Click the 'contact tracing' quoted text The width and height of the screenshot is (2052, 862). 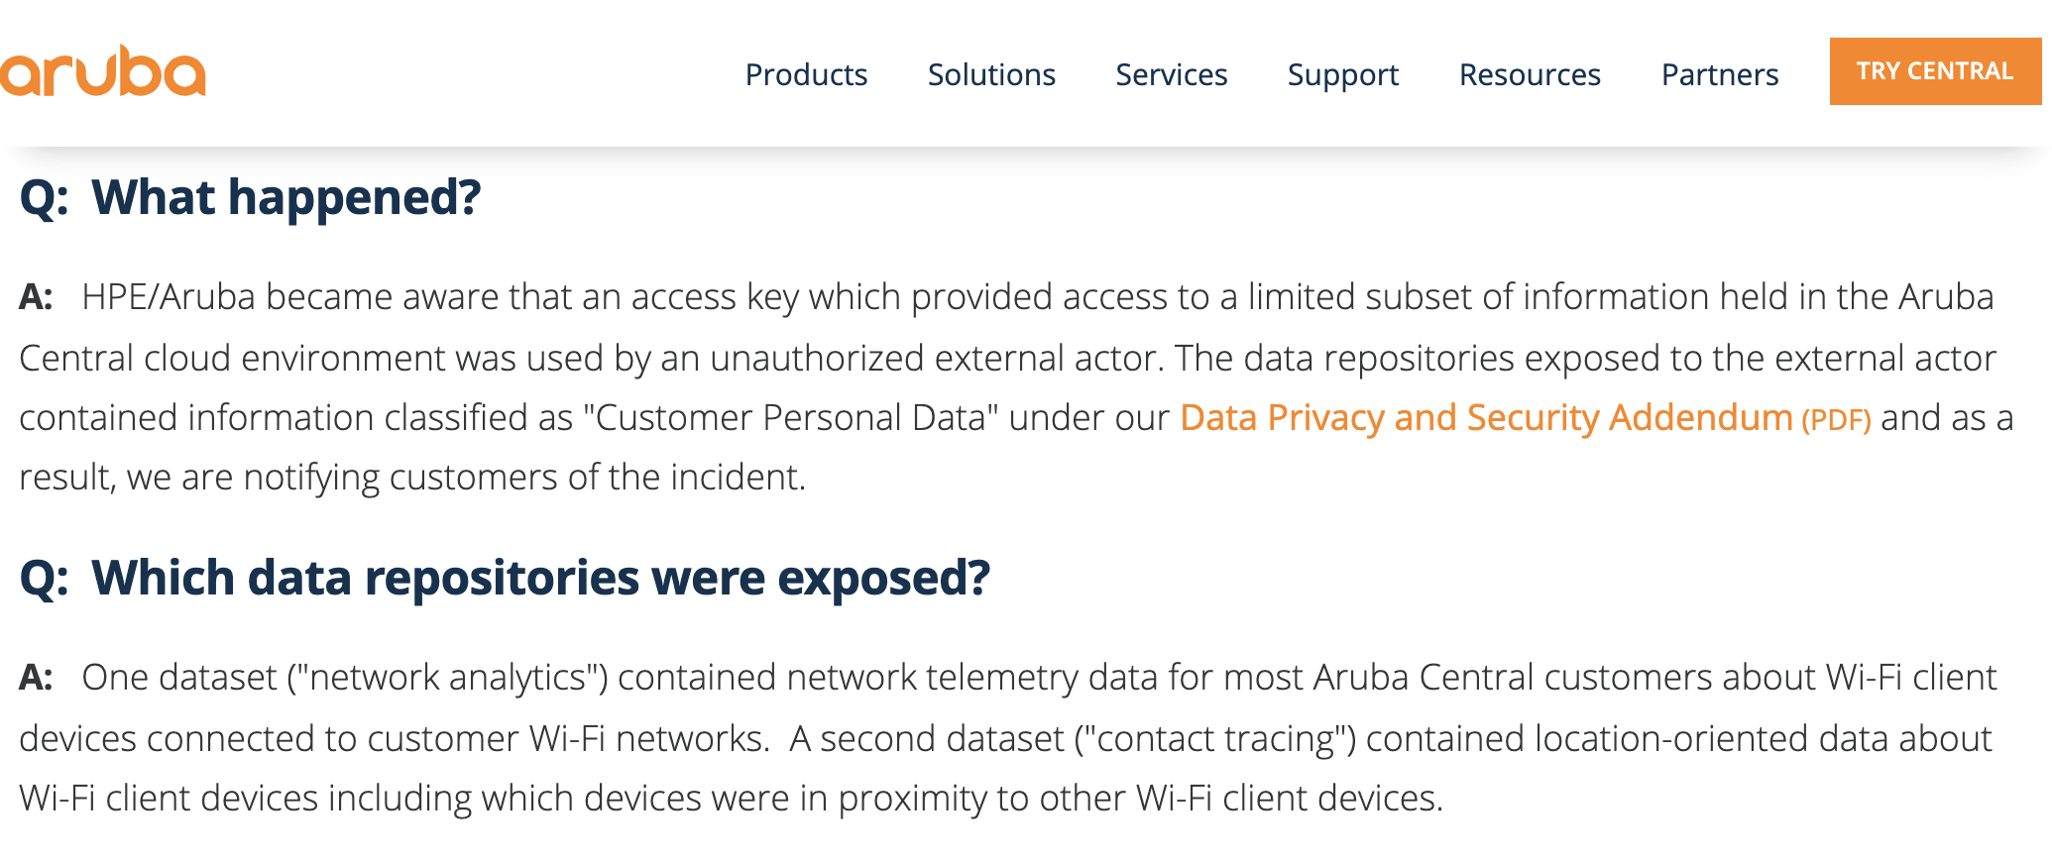[1214, 739]
